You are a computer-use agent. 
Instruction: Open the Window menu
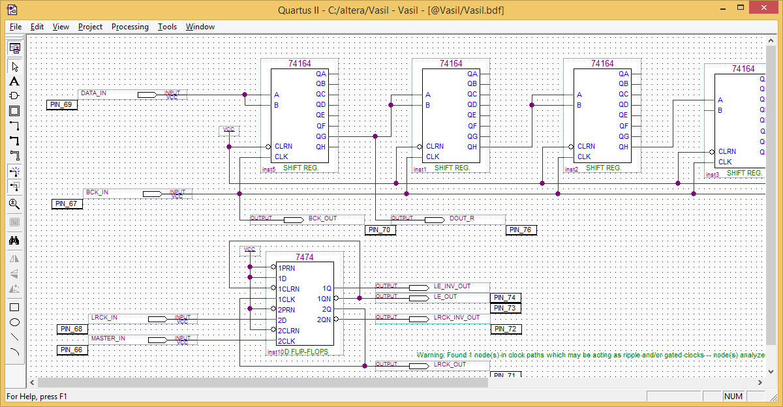(x=200, y=27)
